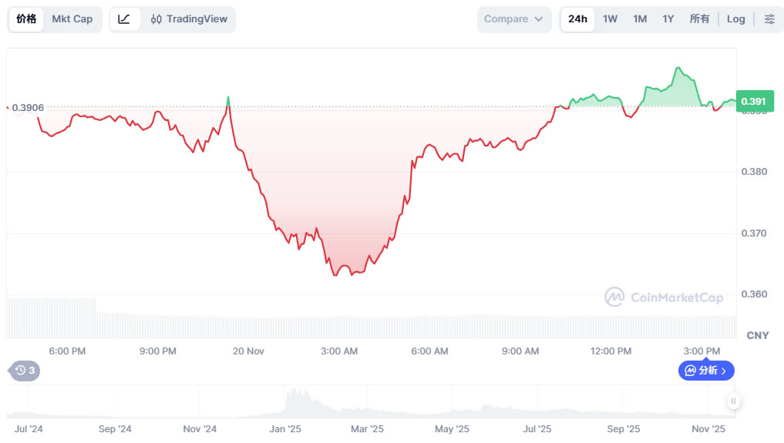Expand the Compare dropdown
The image size is (784, 443).
[x=514, y=19]
